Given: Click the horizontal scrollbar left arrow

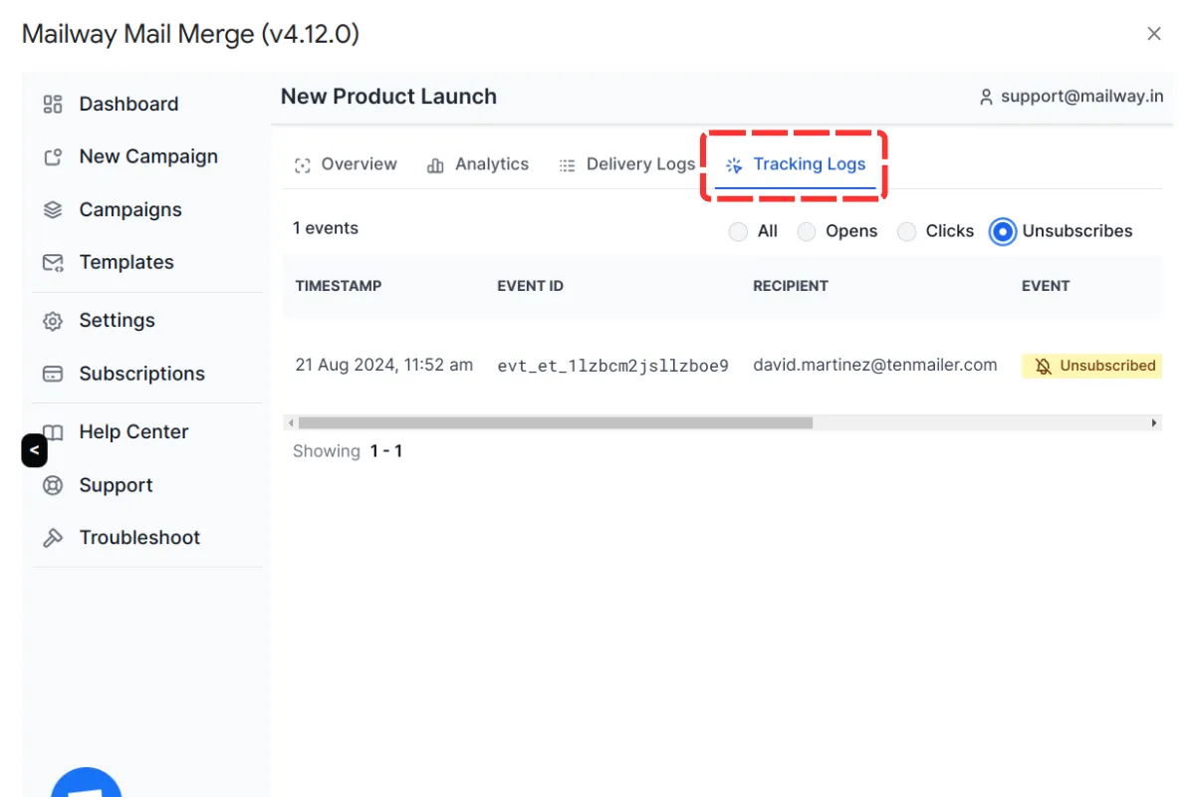Looking at the screenshot, I should click(x=291, y=423).
